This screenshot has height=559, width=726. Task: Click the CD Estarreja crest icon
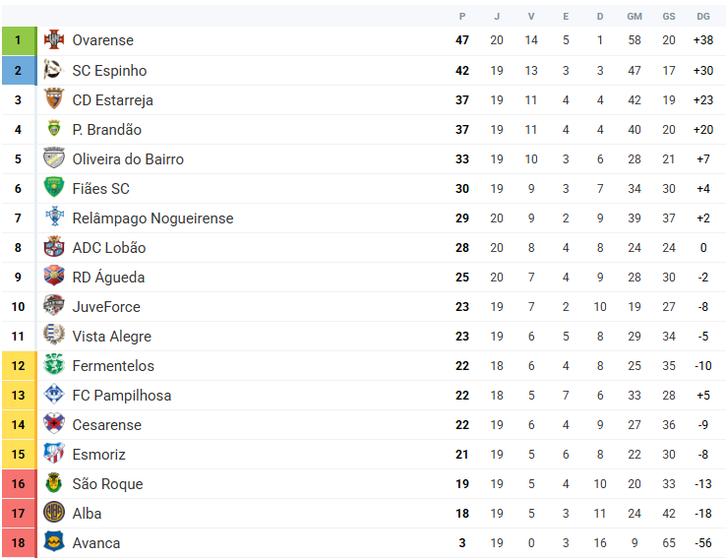[53, 99]
